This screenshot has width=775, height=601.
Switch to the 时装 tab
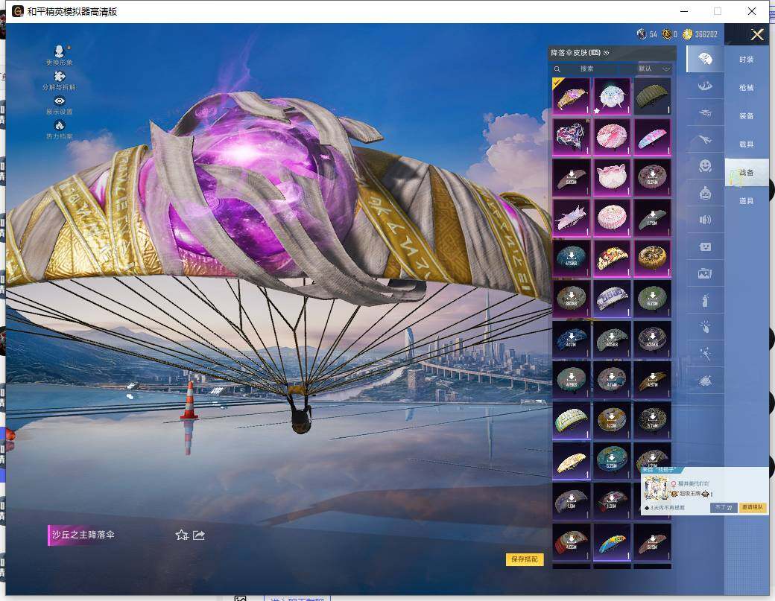click(746, 60)
